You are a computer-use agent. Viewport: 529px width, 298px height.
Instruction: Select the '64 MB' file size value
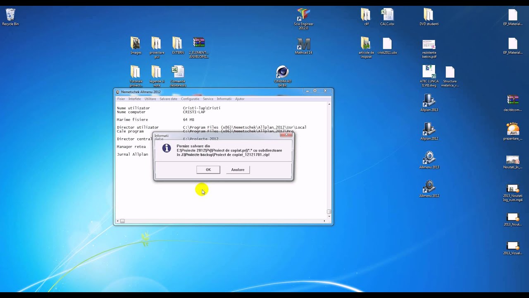[x=188, y=120]
